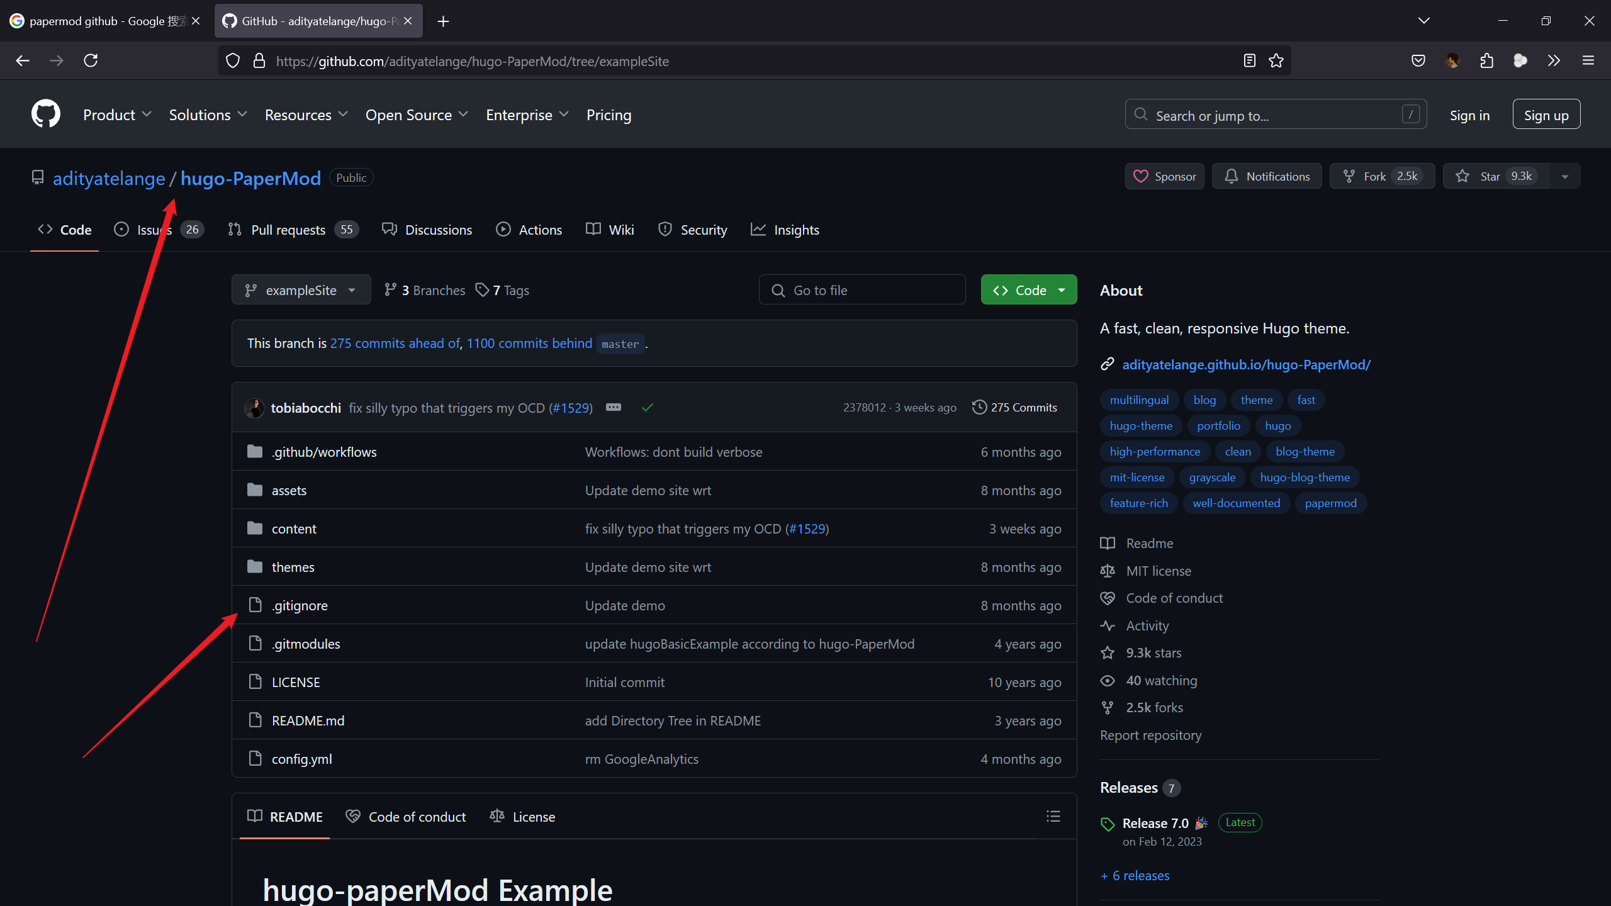The height and width of the screenshot is (906, 1611).
Task: Click browser URL address bar
Action: (x=755, y=61)
